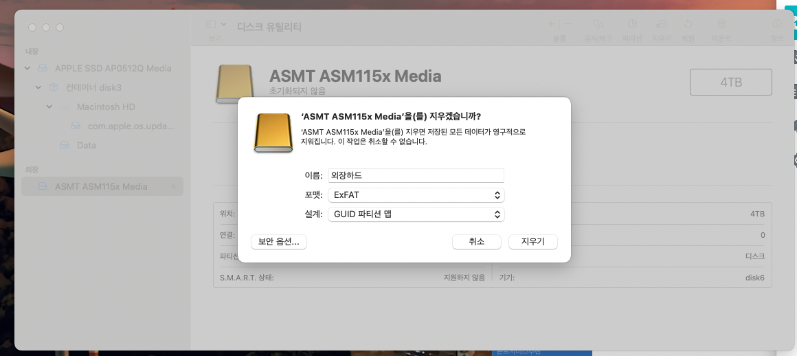Click the 초기화되지 않음 status text
797x356 pixels.
pos(298,91)
